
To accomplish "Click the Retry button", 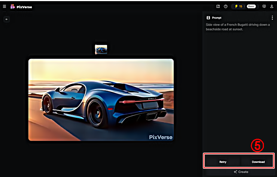I will pyautogui.click(x=223, y=162).
